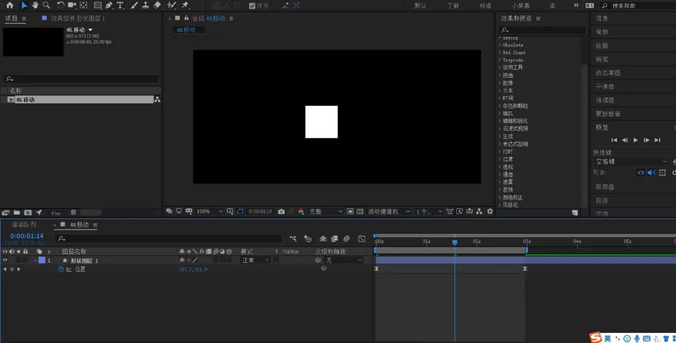Create a new folder in Project panel
676x343 pixels.
(17, 212)
